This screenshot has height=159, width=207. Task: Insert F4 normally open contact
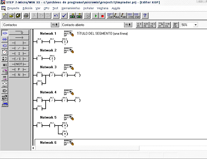139,25
